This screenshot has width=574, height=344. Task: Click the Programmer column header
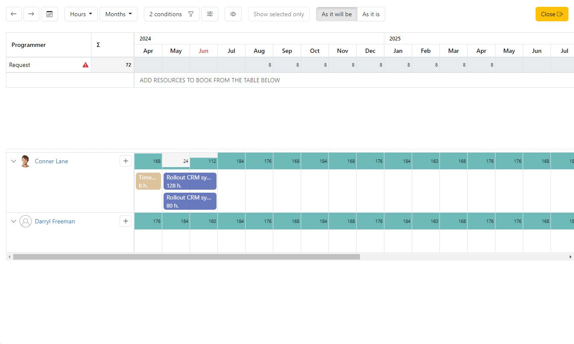[49, 45]
